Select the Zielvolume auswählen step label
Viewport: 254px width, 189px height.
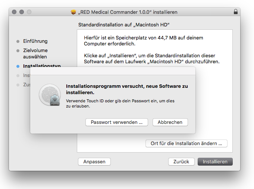(x=35, y=54)
